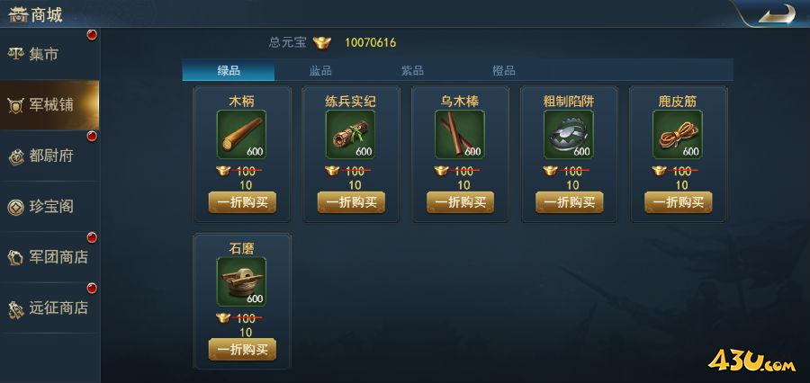Go to 珍宝阁 in the sidebar
810x383 pixels.
49,207
